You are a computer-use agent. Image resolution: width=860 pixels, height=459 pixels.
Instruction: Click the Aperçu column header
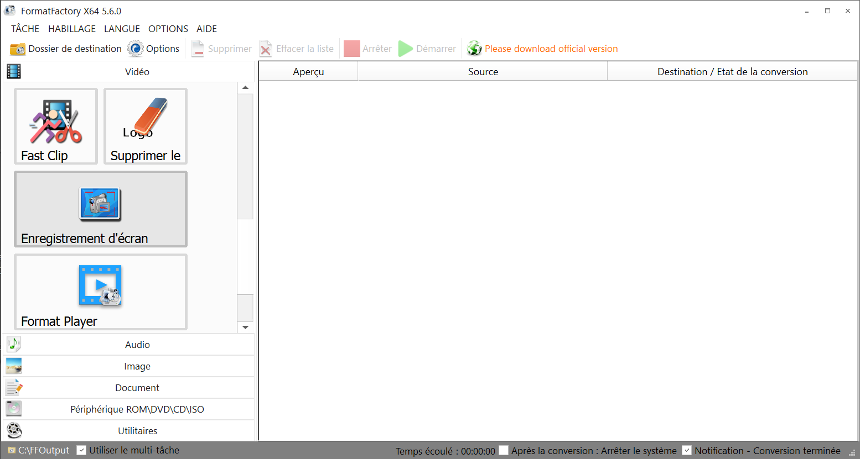click(x=308, y=72)
